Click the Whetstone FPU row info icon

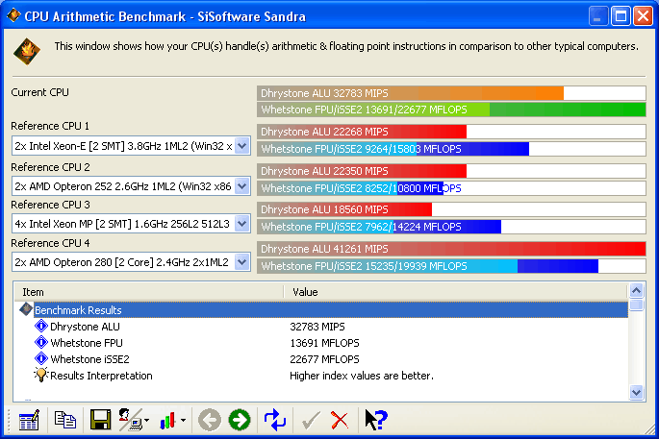click(x=41, y=343)
